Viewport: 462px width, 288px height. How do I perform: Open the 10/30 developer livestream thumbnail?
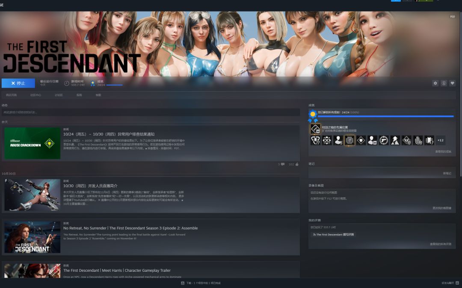tap(33, 195)
